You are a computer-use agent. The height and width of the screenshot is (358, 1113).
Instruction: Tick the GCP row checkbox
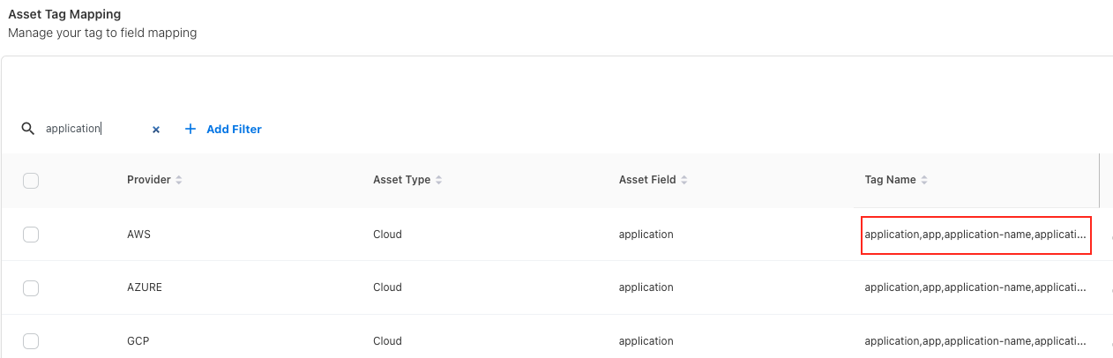tap(31, 340)
